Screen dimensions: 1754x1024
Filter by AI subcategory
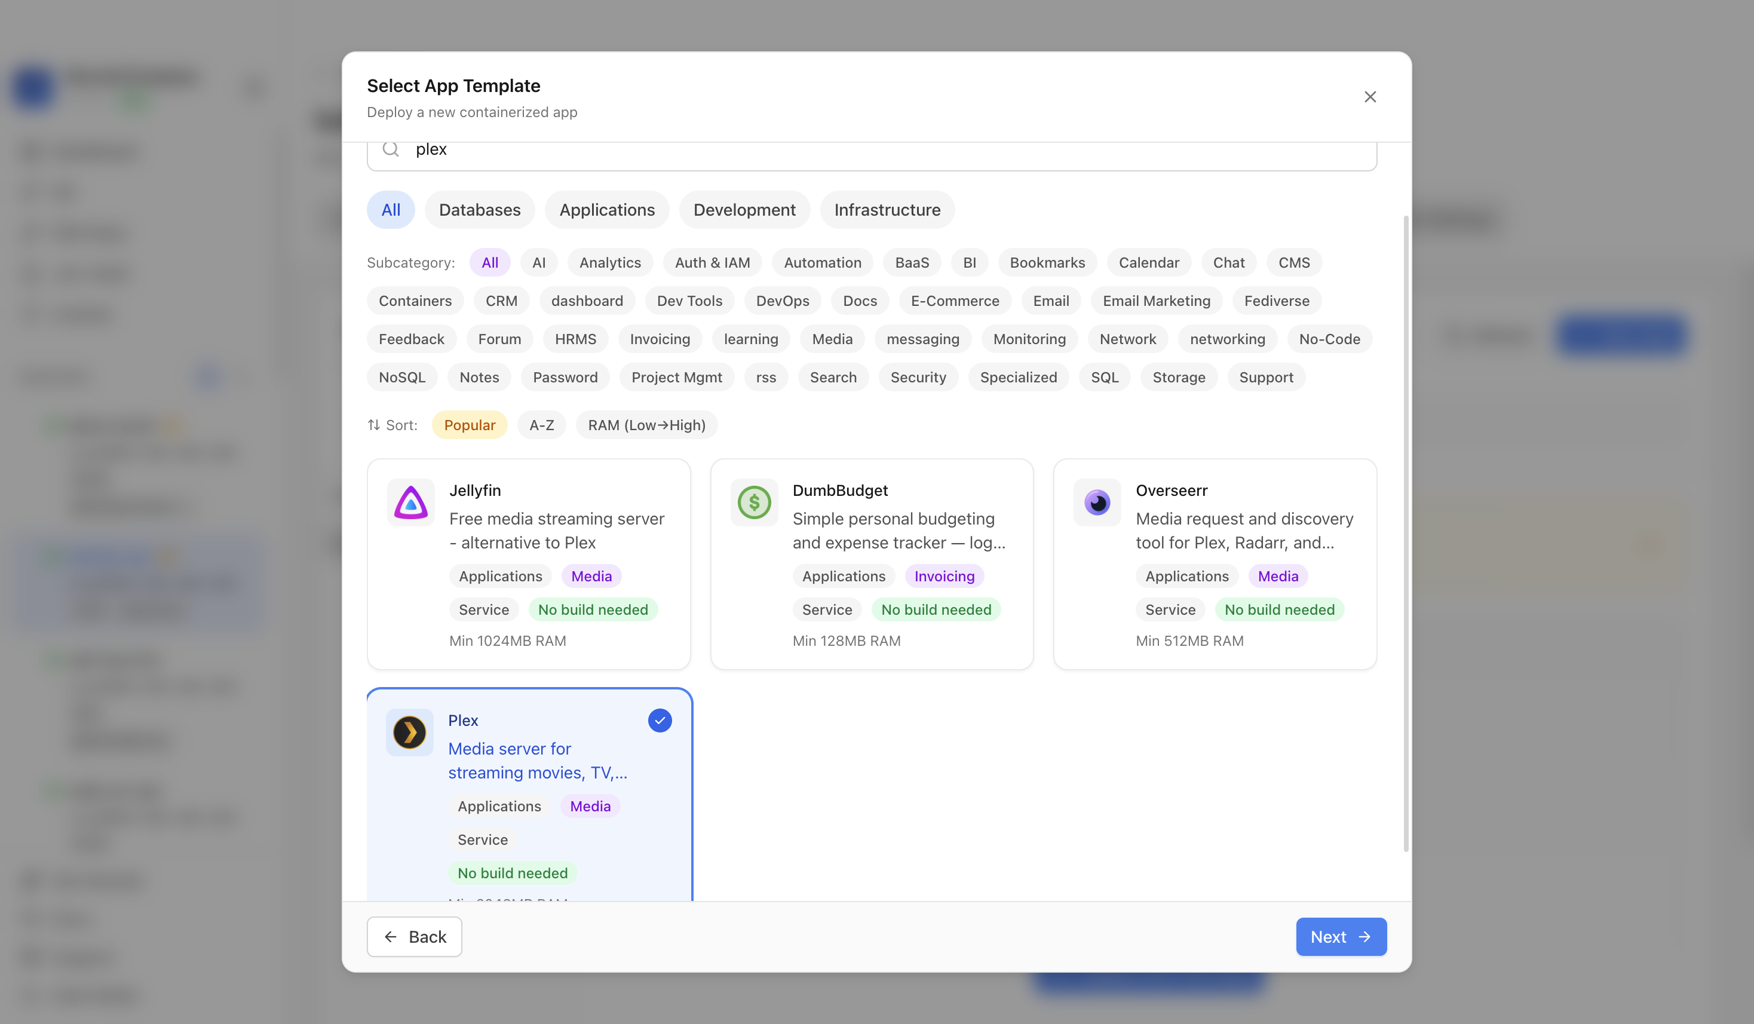point(539,262)
